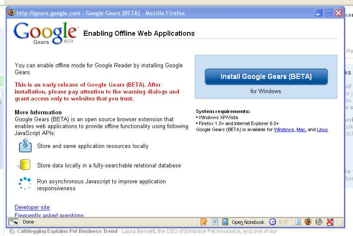This screenshot has height=236, width=353.
Task: Maximize the Google Gears Firefox window
Action: (328, 13)
